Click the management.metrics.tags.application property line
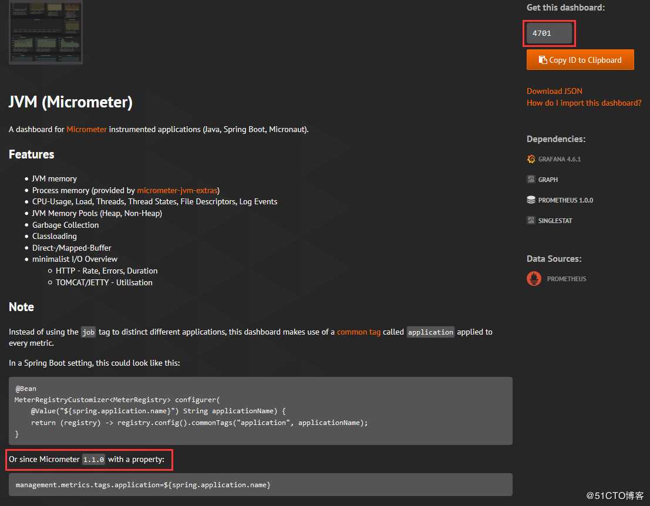The height and width of the screenshot is (506, 650). [143, 485]
